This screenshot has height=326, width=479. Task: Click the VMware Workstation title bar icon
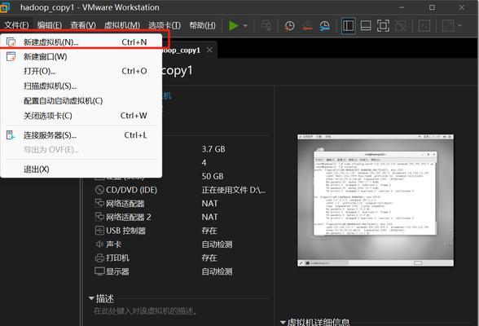[x=5, y=7]
